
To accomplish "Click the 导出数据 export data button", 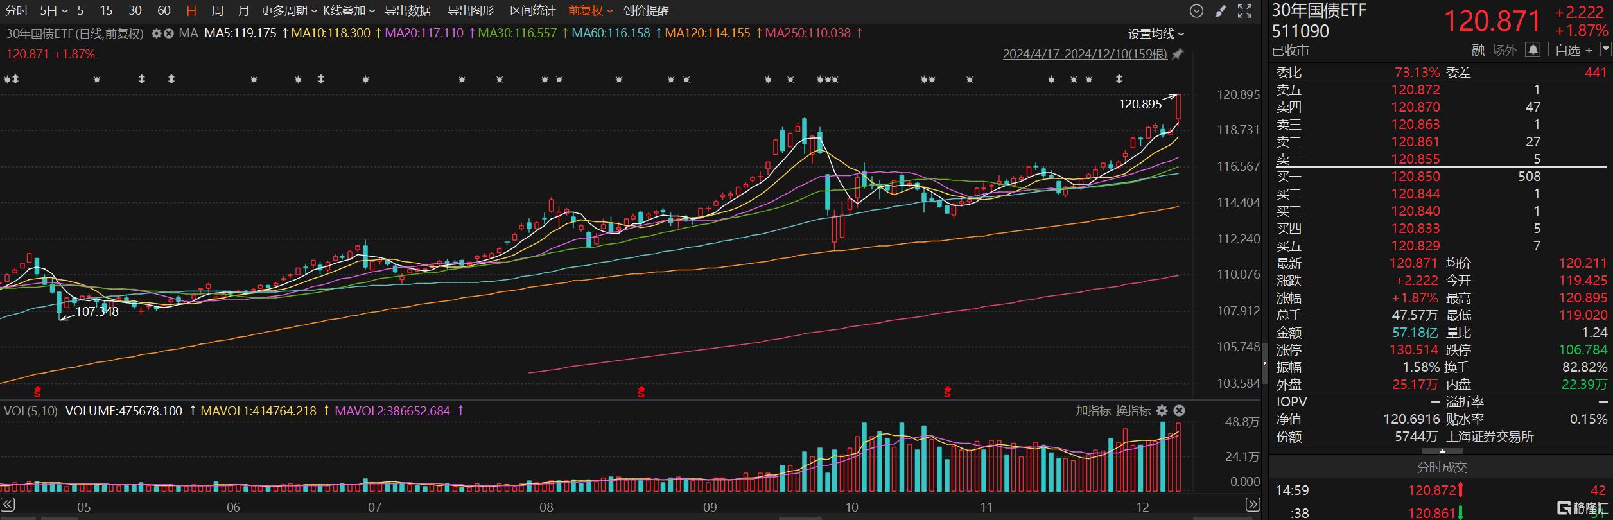I will coord(407,11).
